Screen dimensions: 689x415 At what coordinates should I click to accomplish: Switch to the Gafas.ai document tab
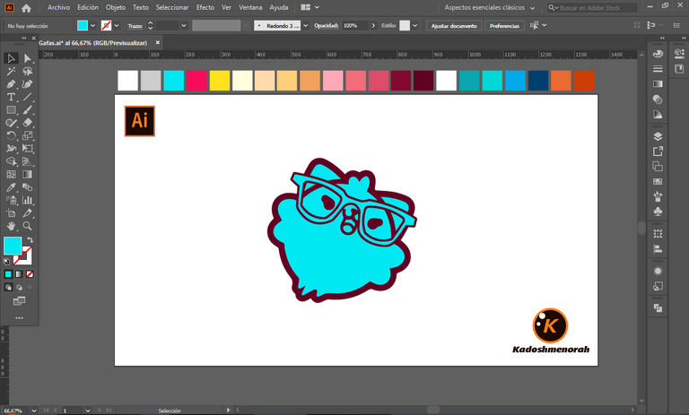pyautogui.click(x=92, y=43)
